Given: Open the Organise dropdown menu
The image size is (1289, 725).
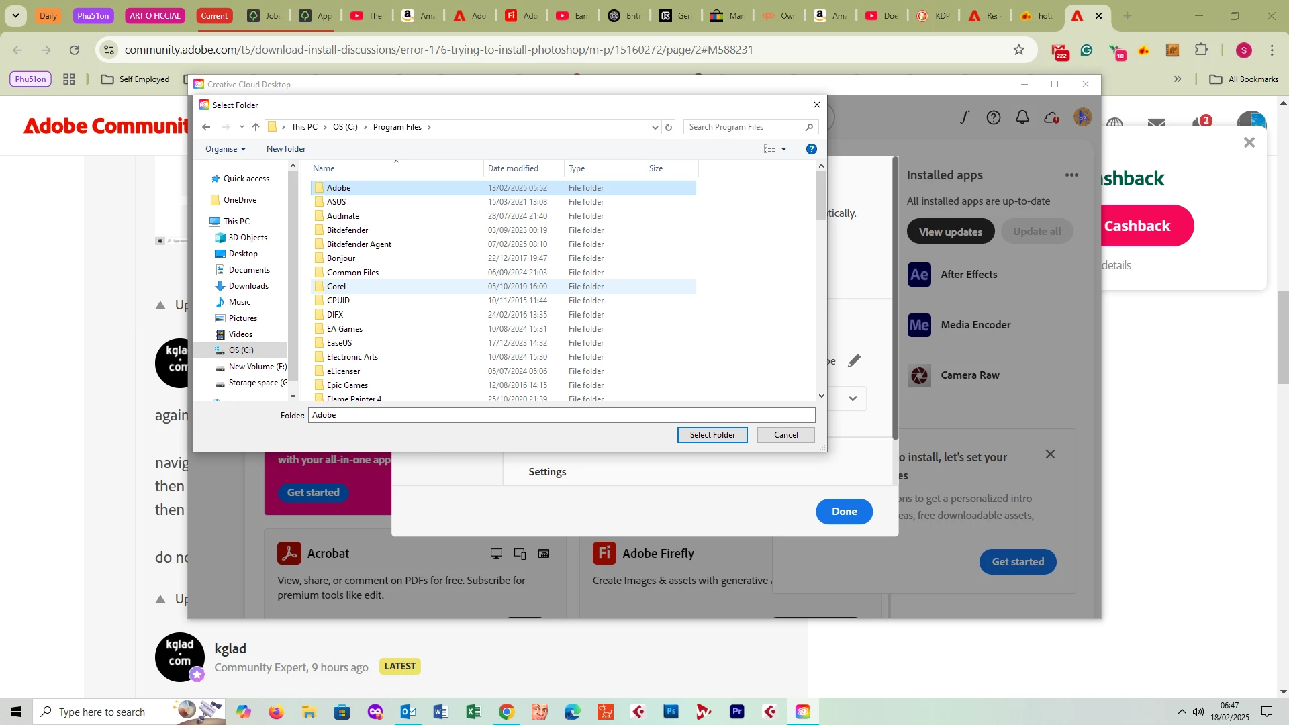Looking at the screenshot, I should click(226, 149).
